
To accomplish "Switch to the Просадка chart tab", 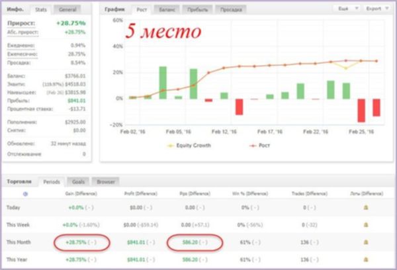I will tap(231, 10).
